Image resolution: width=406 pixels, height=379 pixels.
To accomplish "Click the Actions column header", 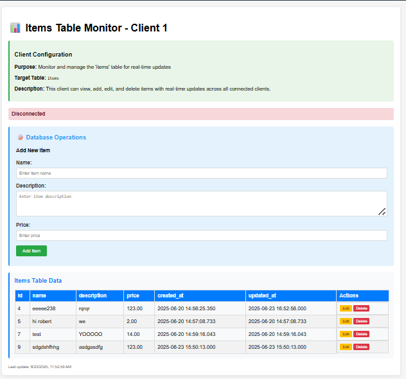I will click(362, 295).
